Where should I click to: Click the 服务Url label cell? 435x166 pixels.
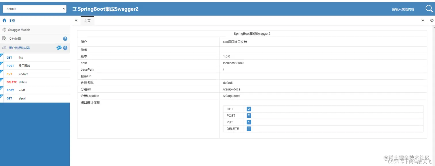[148, 76]
